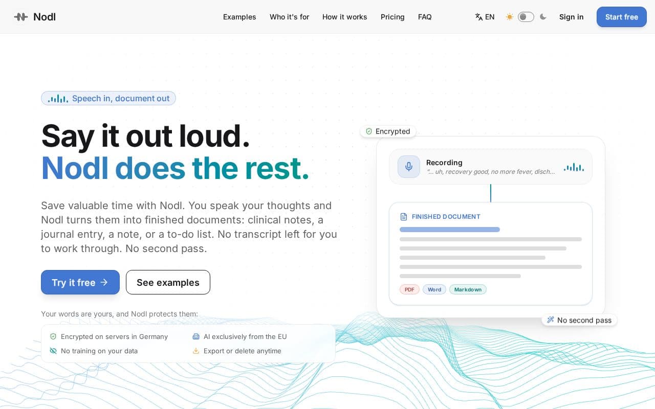Click the moon dark-mode icon

point(543,17)
